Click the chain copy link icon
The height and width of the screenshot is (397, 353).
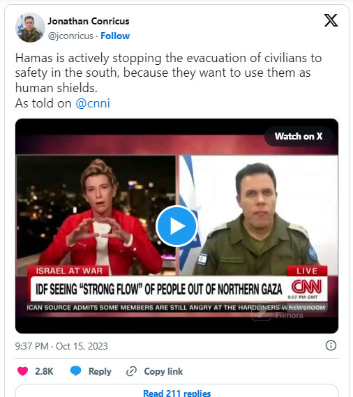(x=131, y=371)
